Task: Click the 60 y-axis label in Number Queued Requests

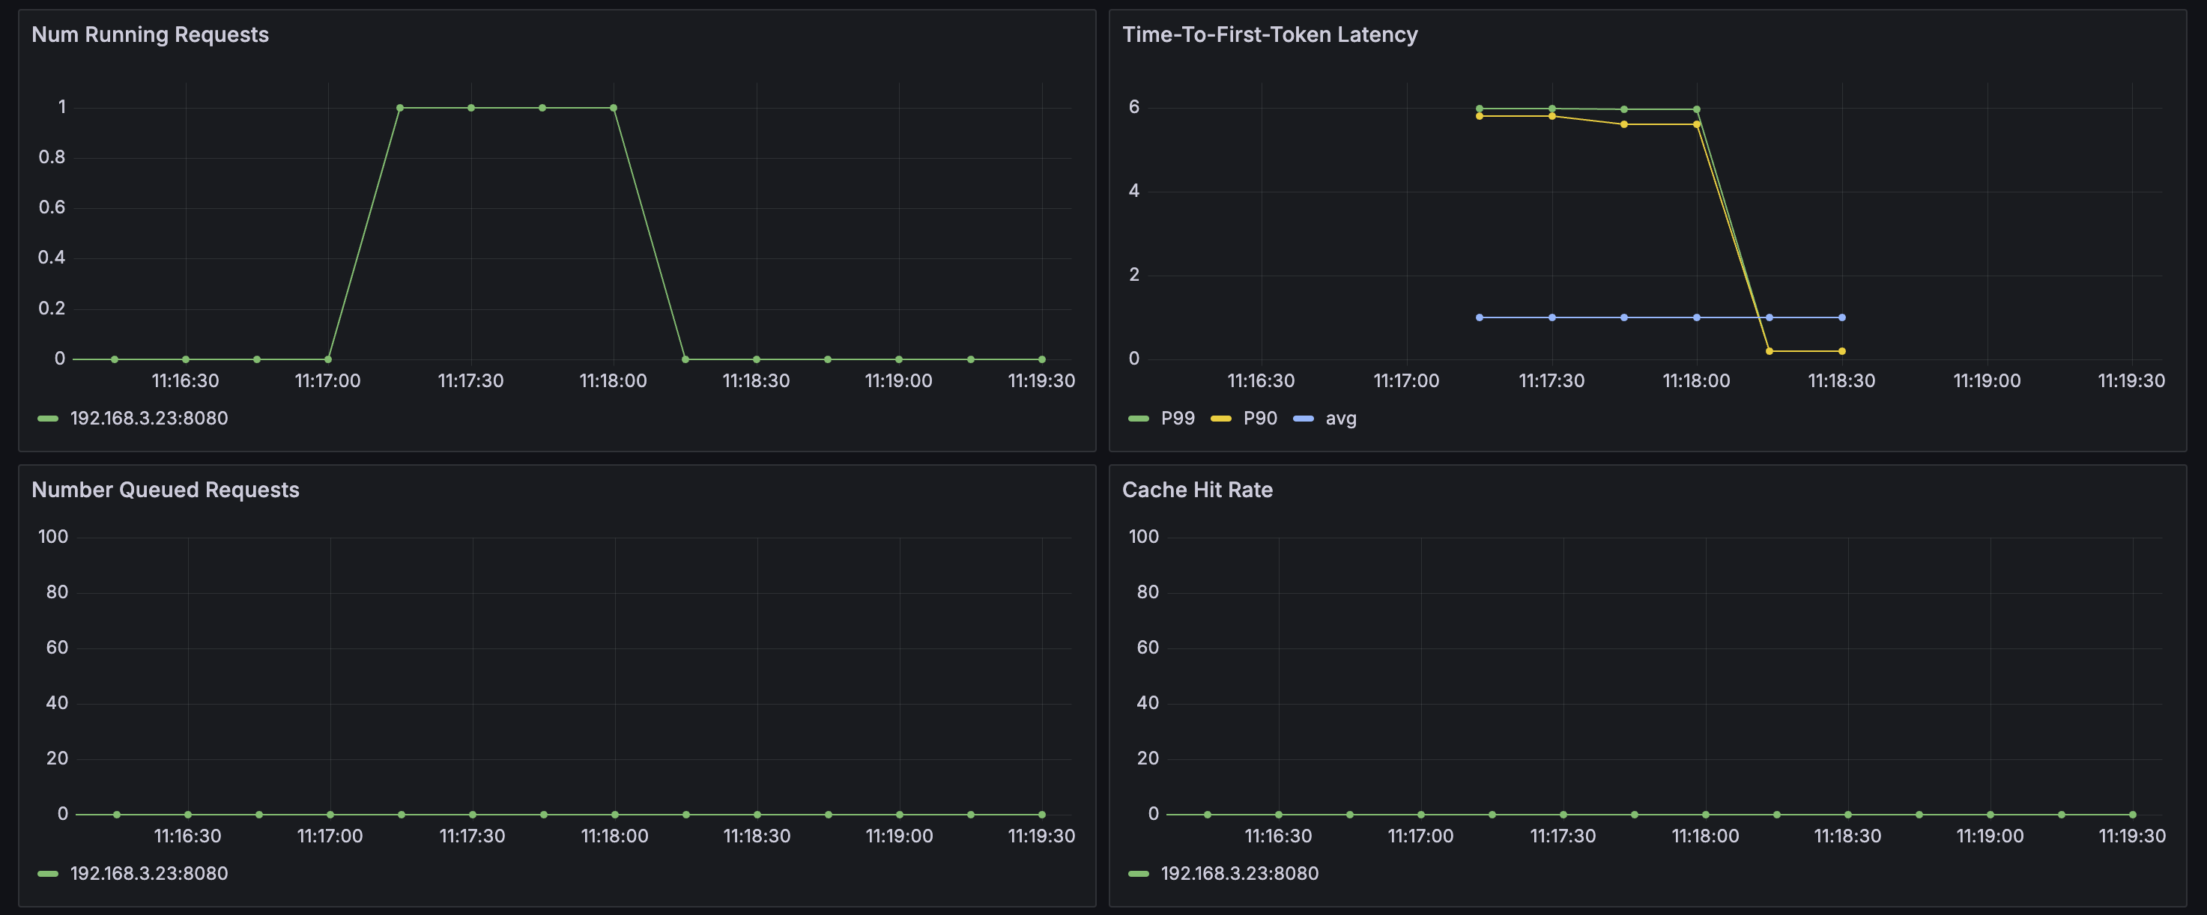Action: [x=58, y=648]
